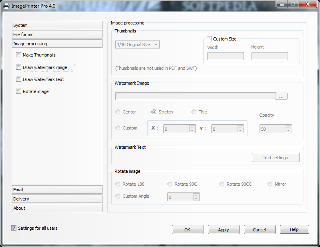
Task: Tick the Rotate image checkbox
Action: point(18,91)
